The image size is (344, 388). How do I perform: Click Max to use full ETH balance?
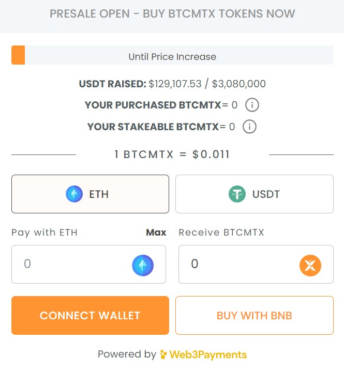[x=156, y=232]
